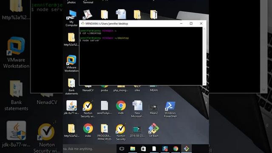This screenshot has width=272, height=153.
Task: Open the Mean2 desktop item
Action: coord(154,109)
